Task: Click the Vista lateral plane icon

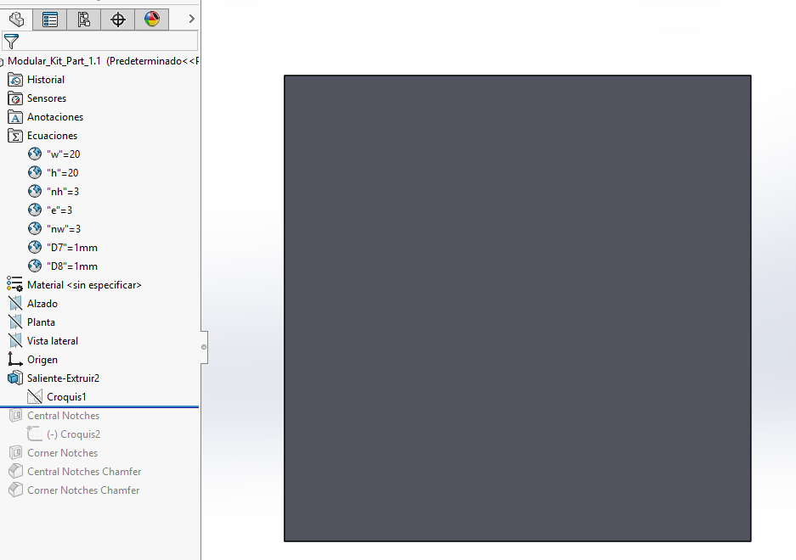Action: [15, 341]
